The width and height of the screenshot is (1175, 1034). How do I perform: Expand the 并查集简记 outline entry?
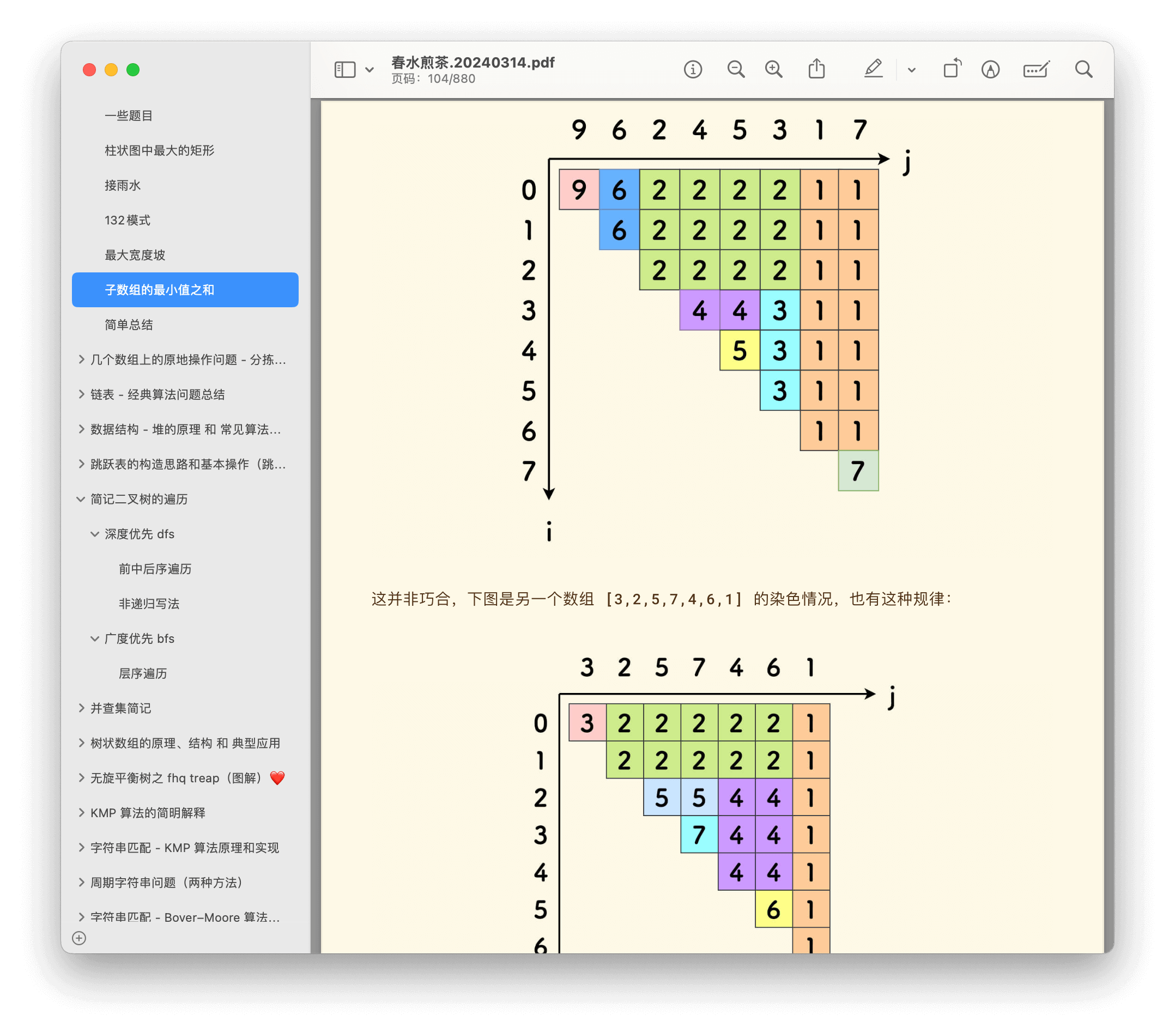81,708
